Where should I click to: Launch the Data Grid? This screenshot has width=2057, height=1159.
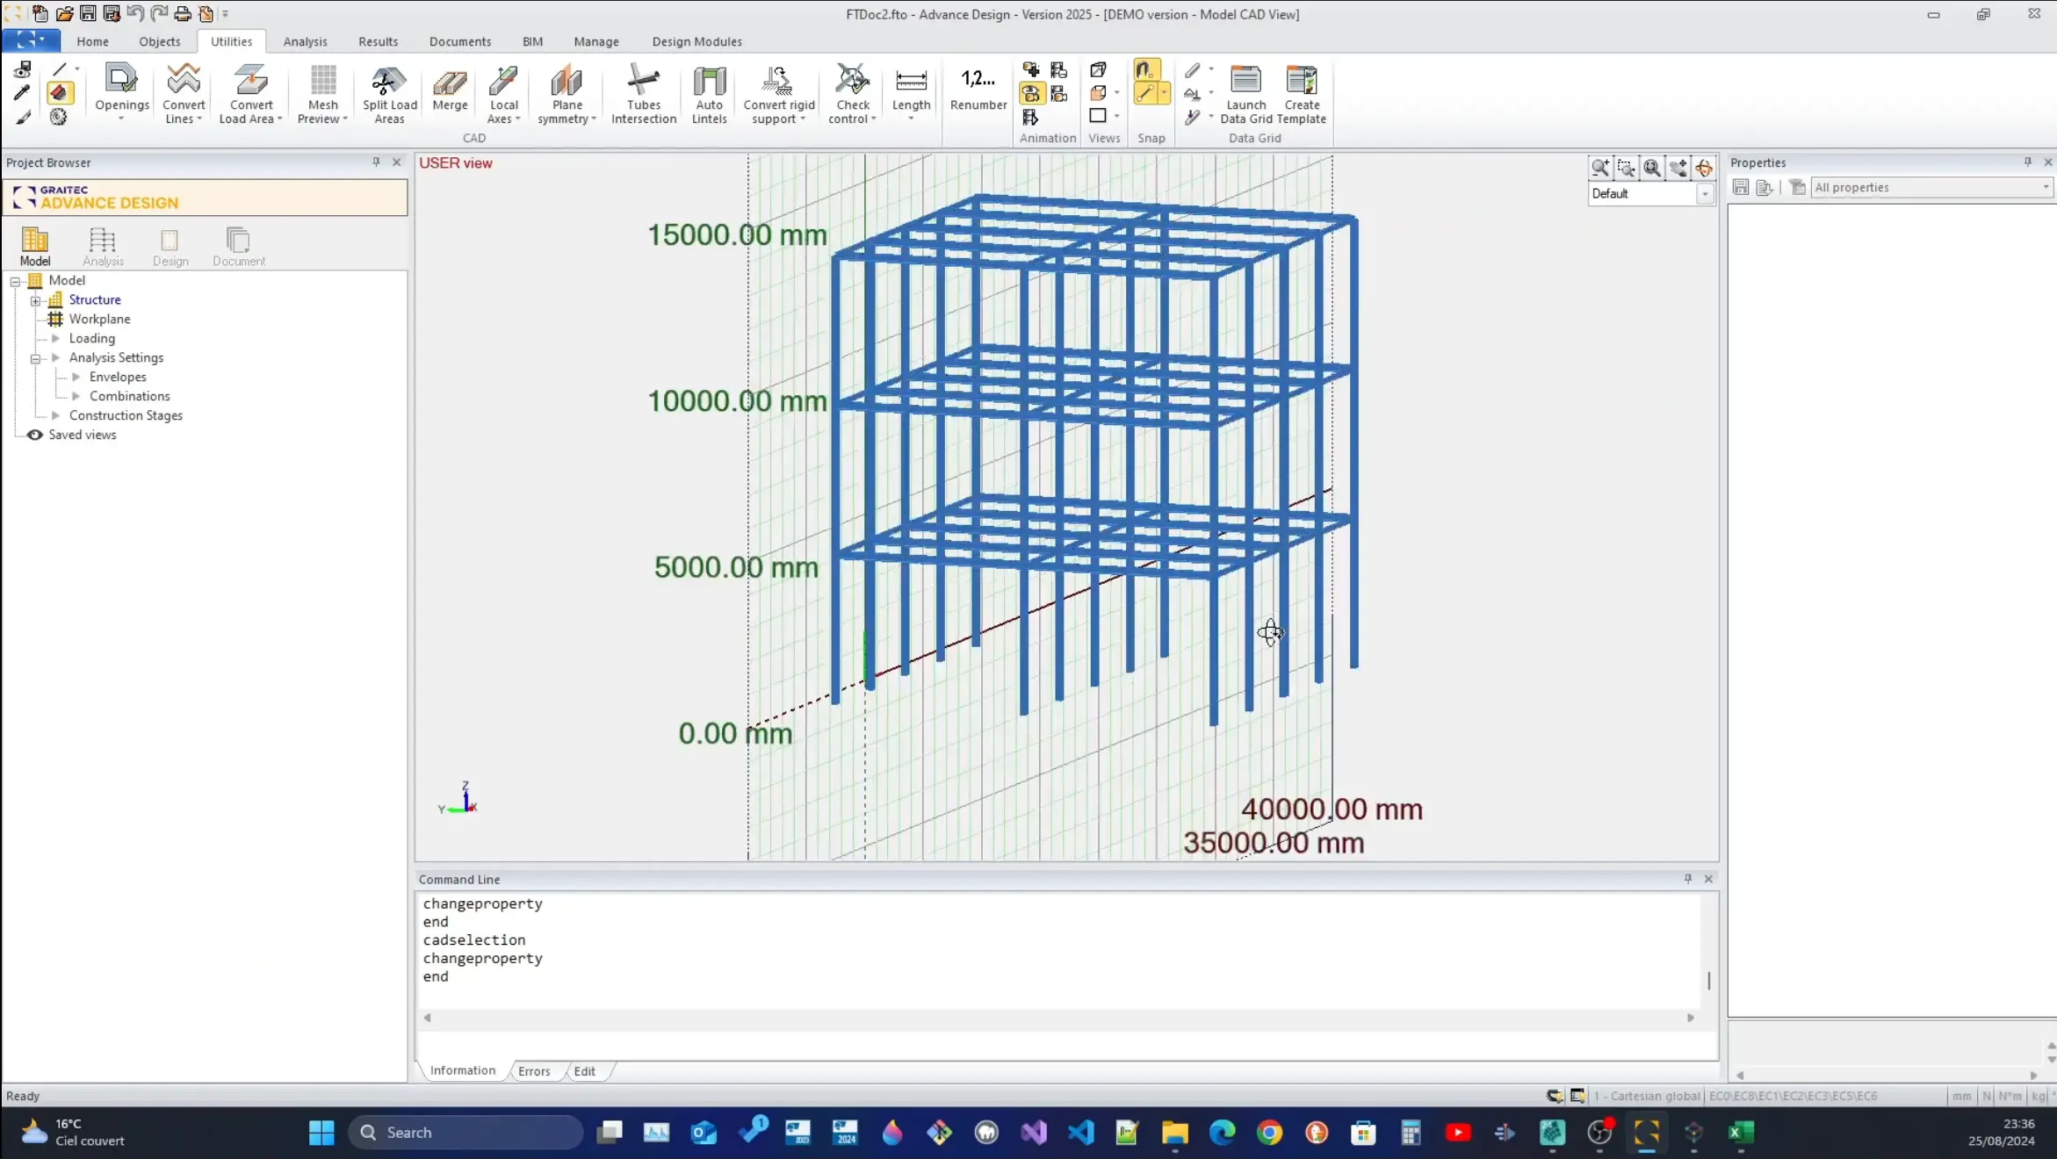1245,91
